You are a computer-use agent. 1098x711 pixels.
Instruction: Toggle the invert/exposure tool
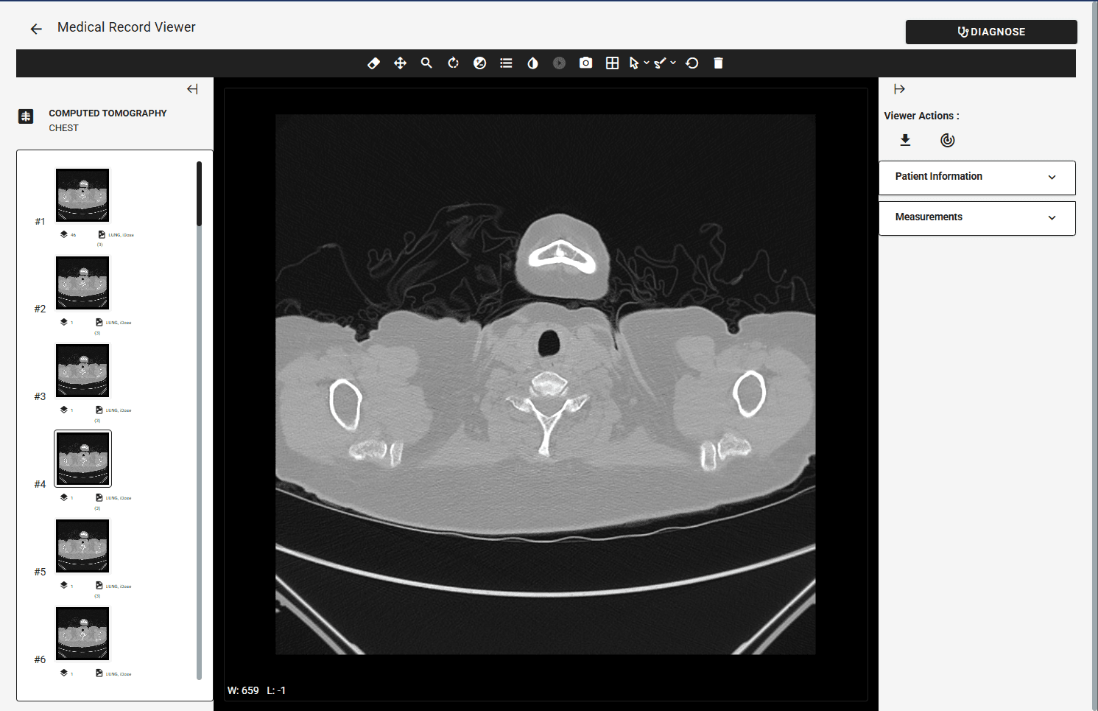[x=479, y=63]
